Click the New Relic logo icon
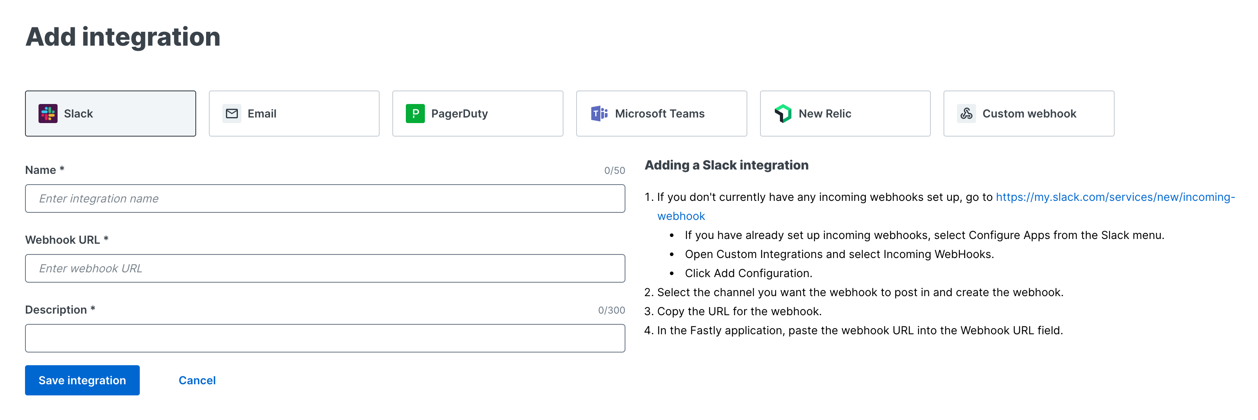 point(783,113)
